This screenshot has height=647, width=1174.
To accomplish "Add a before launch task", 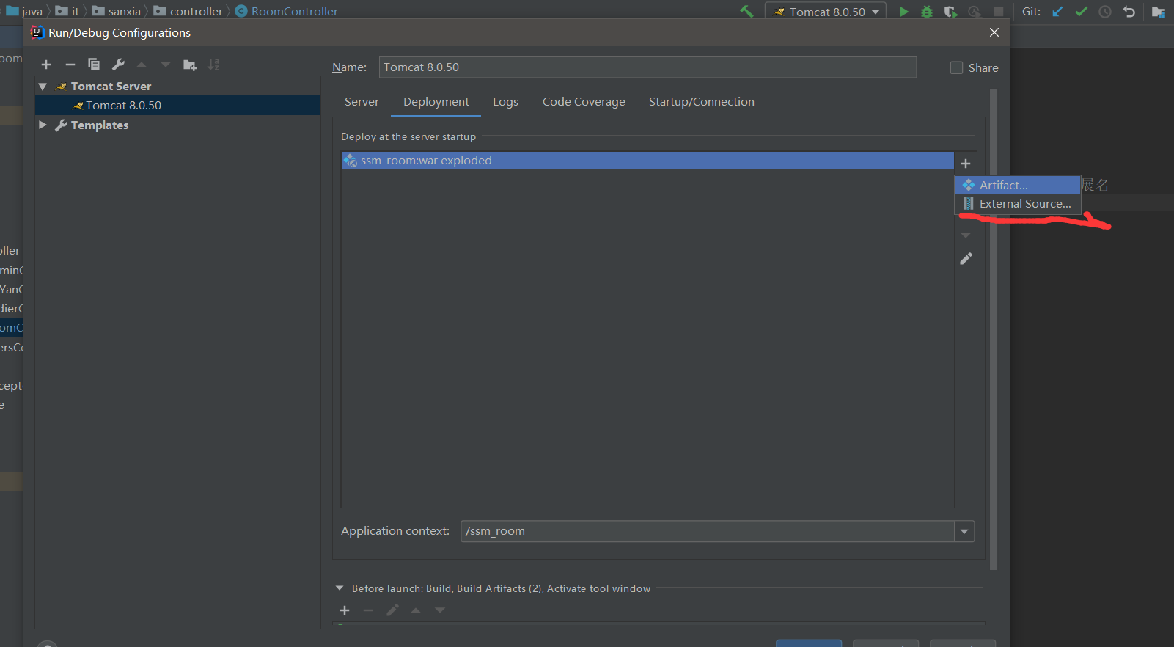I will (x=345, y=610).
